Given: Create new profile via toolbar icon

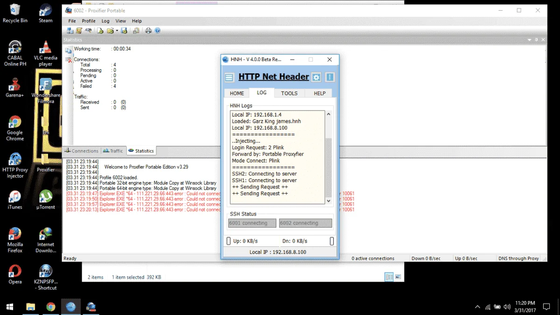Looking at the screenshot, I should pos(100,30).
